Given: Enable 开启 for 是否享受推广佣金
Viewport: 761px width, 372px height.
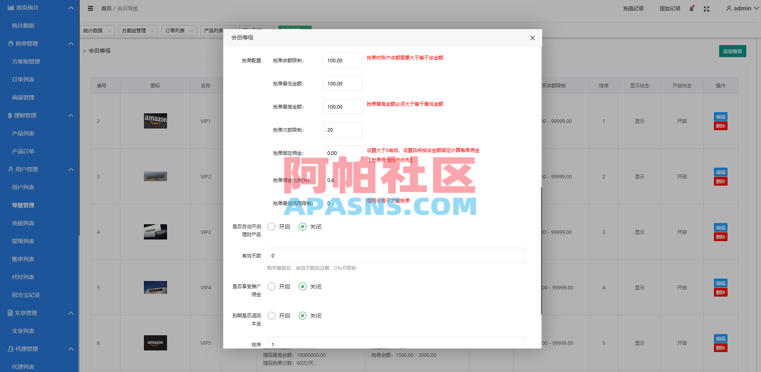Looking at the screenshot, I should [x=271, y=286].
